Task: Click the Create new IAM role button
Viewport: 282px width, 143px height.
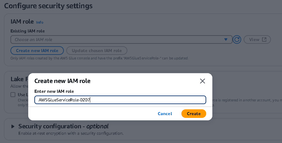Action: [x=37, y=51]
